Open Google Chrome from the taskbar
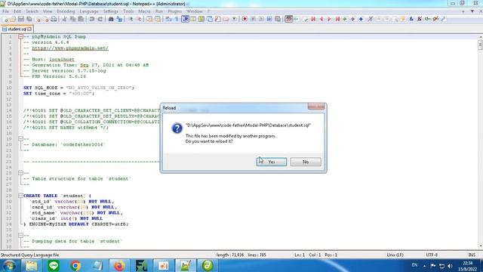The image size is (483, 272). coord(75,265)
